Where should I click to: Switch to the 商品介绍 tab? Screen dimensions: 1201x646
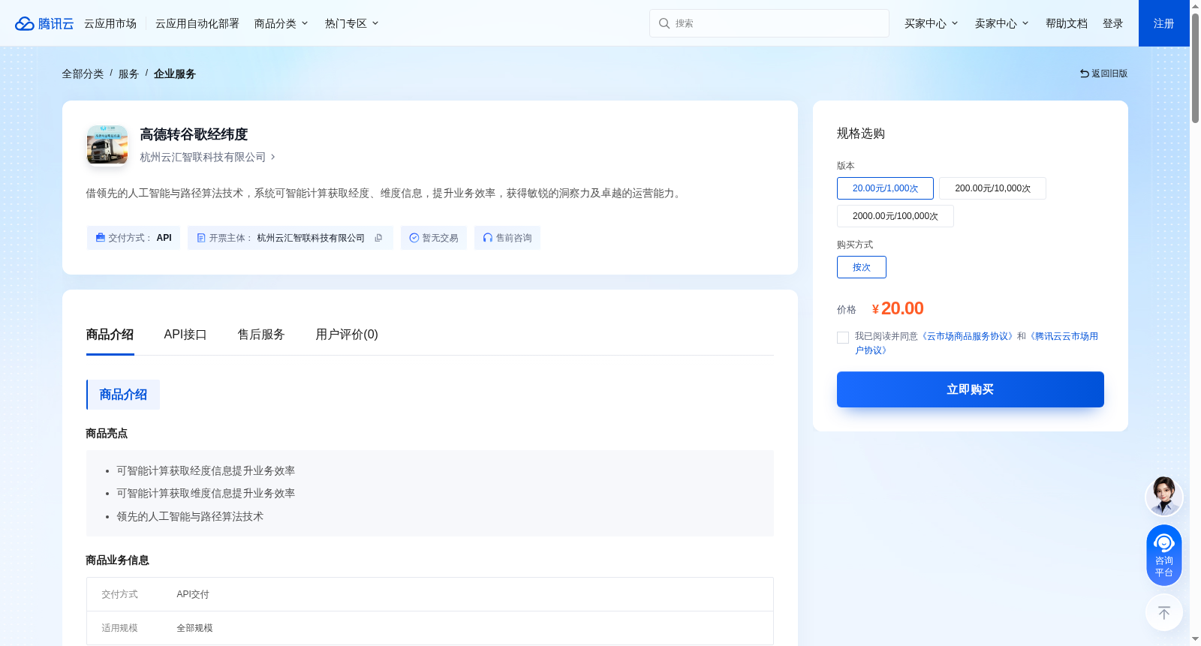pyautogui.click(x=110, y=335)
